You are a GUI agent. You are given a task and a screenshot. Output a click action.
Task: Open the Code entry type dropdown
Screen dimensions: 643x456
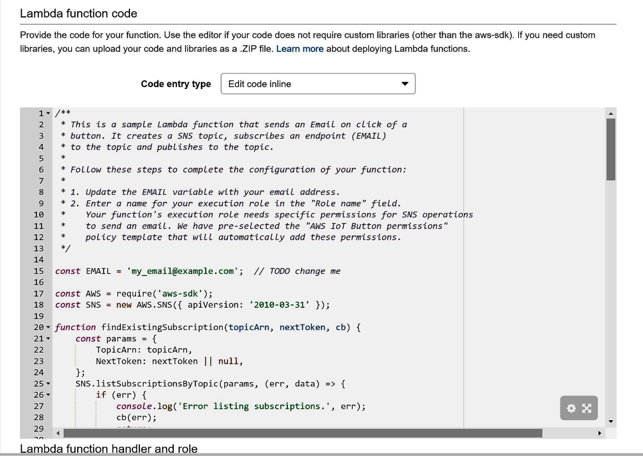pyautogui.click(x=318, y=84)
